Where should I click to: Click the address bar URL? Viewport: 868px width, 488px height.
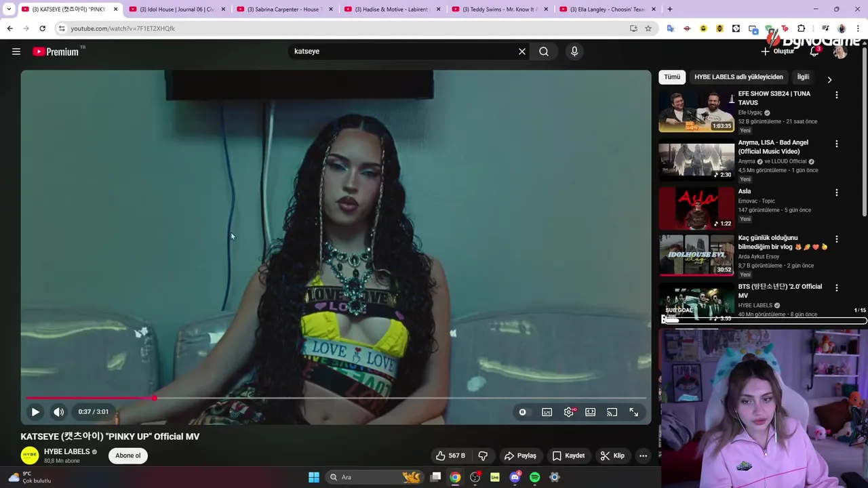point(123,28)
